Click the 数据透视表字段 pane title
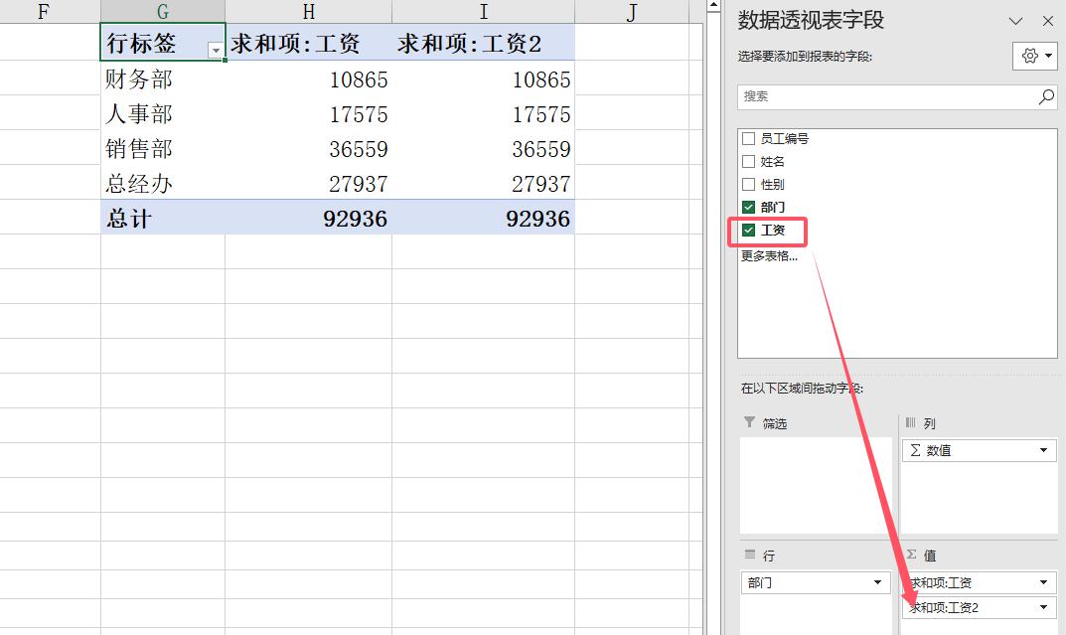The image size is (1066, 635). pyautogui.click(x=811, y=21)
